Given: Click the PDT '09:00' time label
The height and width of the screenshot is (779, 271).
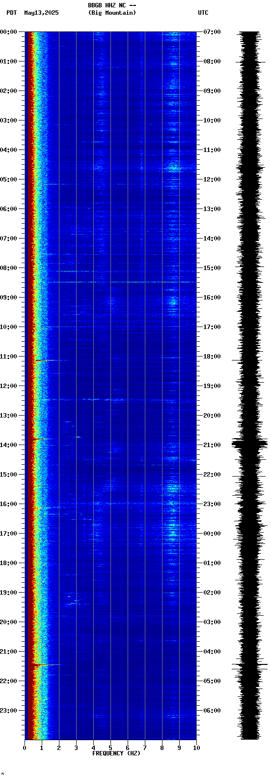Looking at the screenshot, I should pos(8,298).
